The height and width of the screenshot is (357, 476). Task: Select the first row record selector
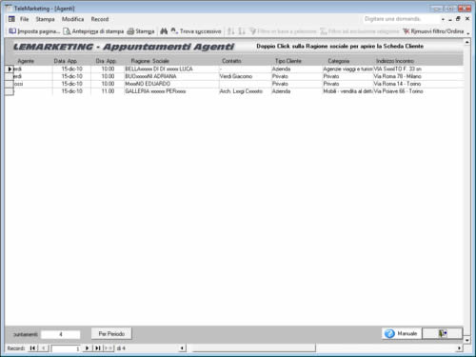(10, 69)
